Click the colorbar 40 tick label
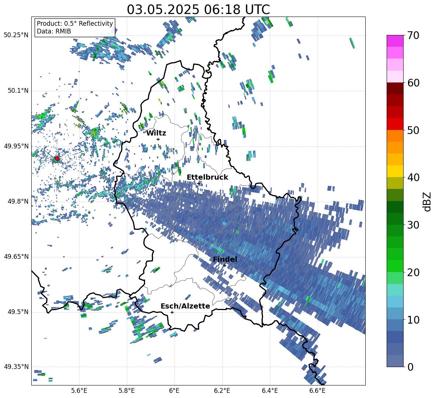Screen dimensions: 436x398 coord(413,177)
